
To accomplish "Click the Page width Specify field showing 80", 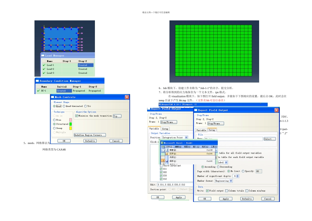I will coord(259,171).
